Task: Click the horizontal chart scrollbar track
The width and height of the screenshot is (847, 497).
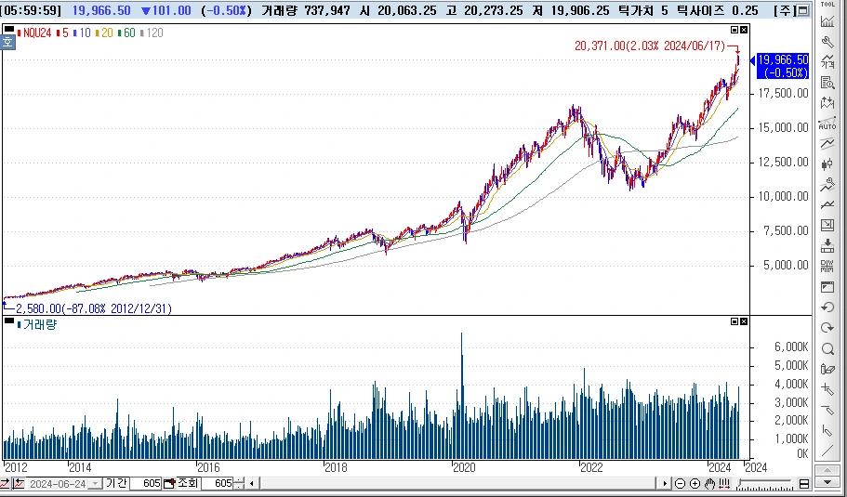Action: tap(458, 483)
